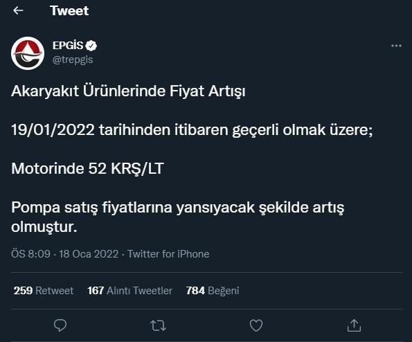Open the three-dot more options menu
This screenshot has width=412, height=342.
click(x=396, y=46)
